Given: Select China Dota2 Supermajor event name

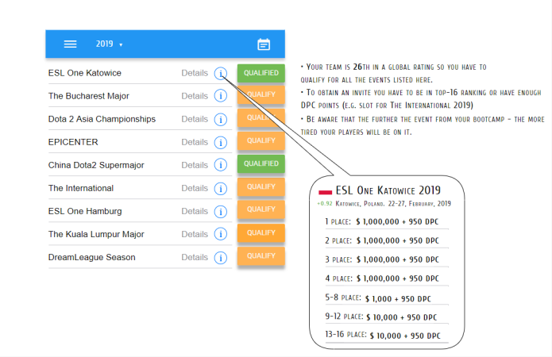Looking at the screenshot, I should pos(96,165).
